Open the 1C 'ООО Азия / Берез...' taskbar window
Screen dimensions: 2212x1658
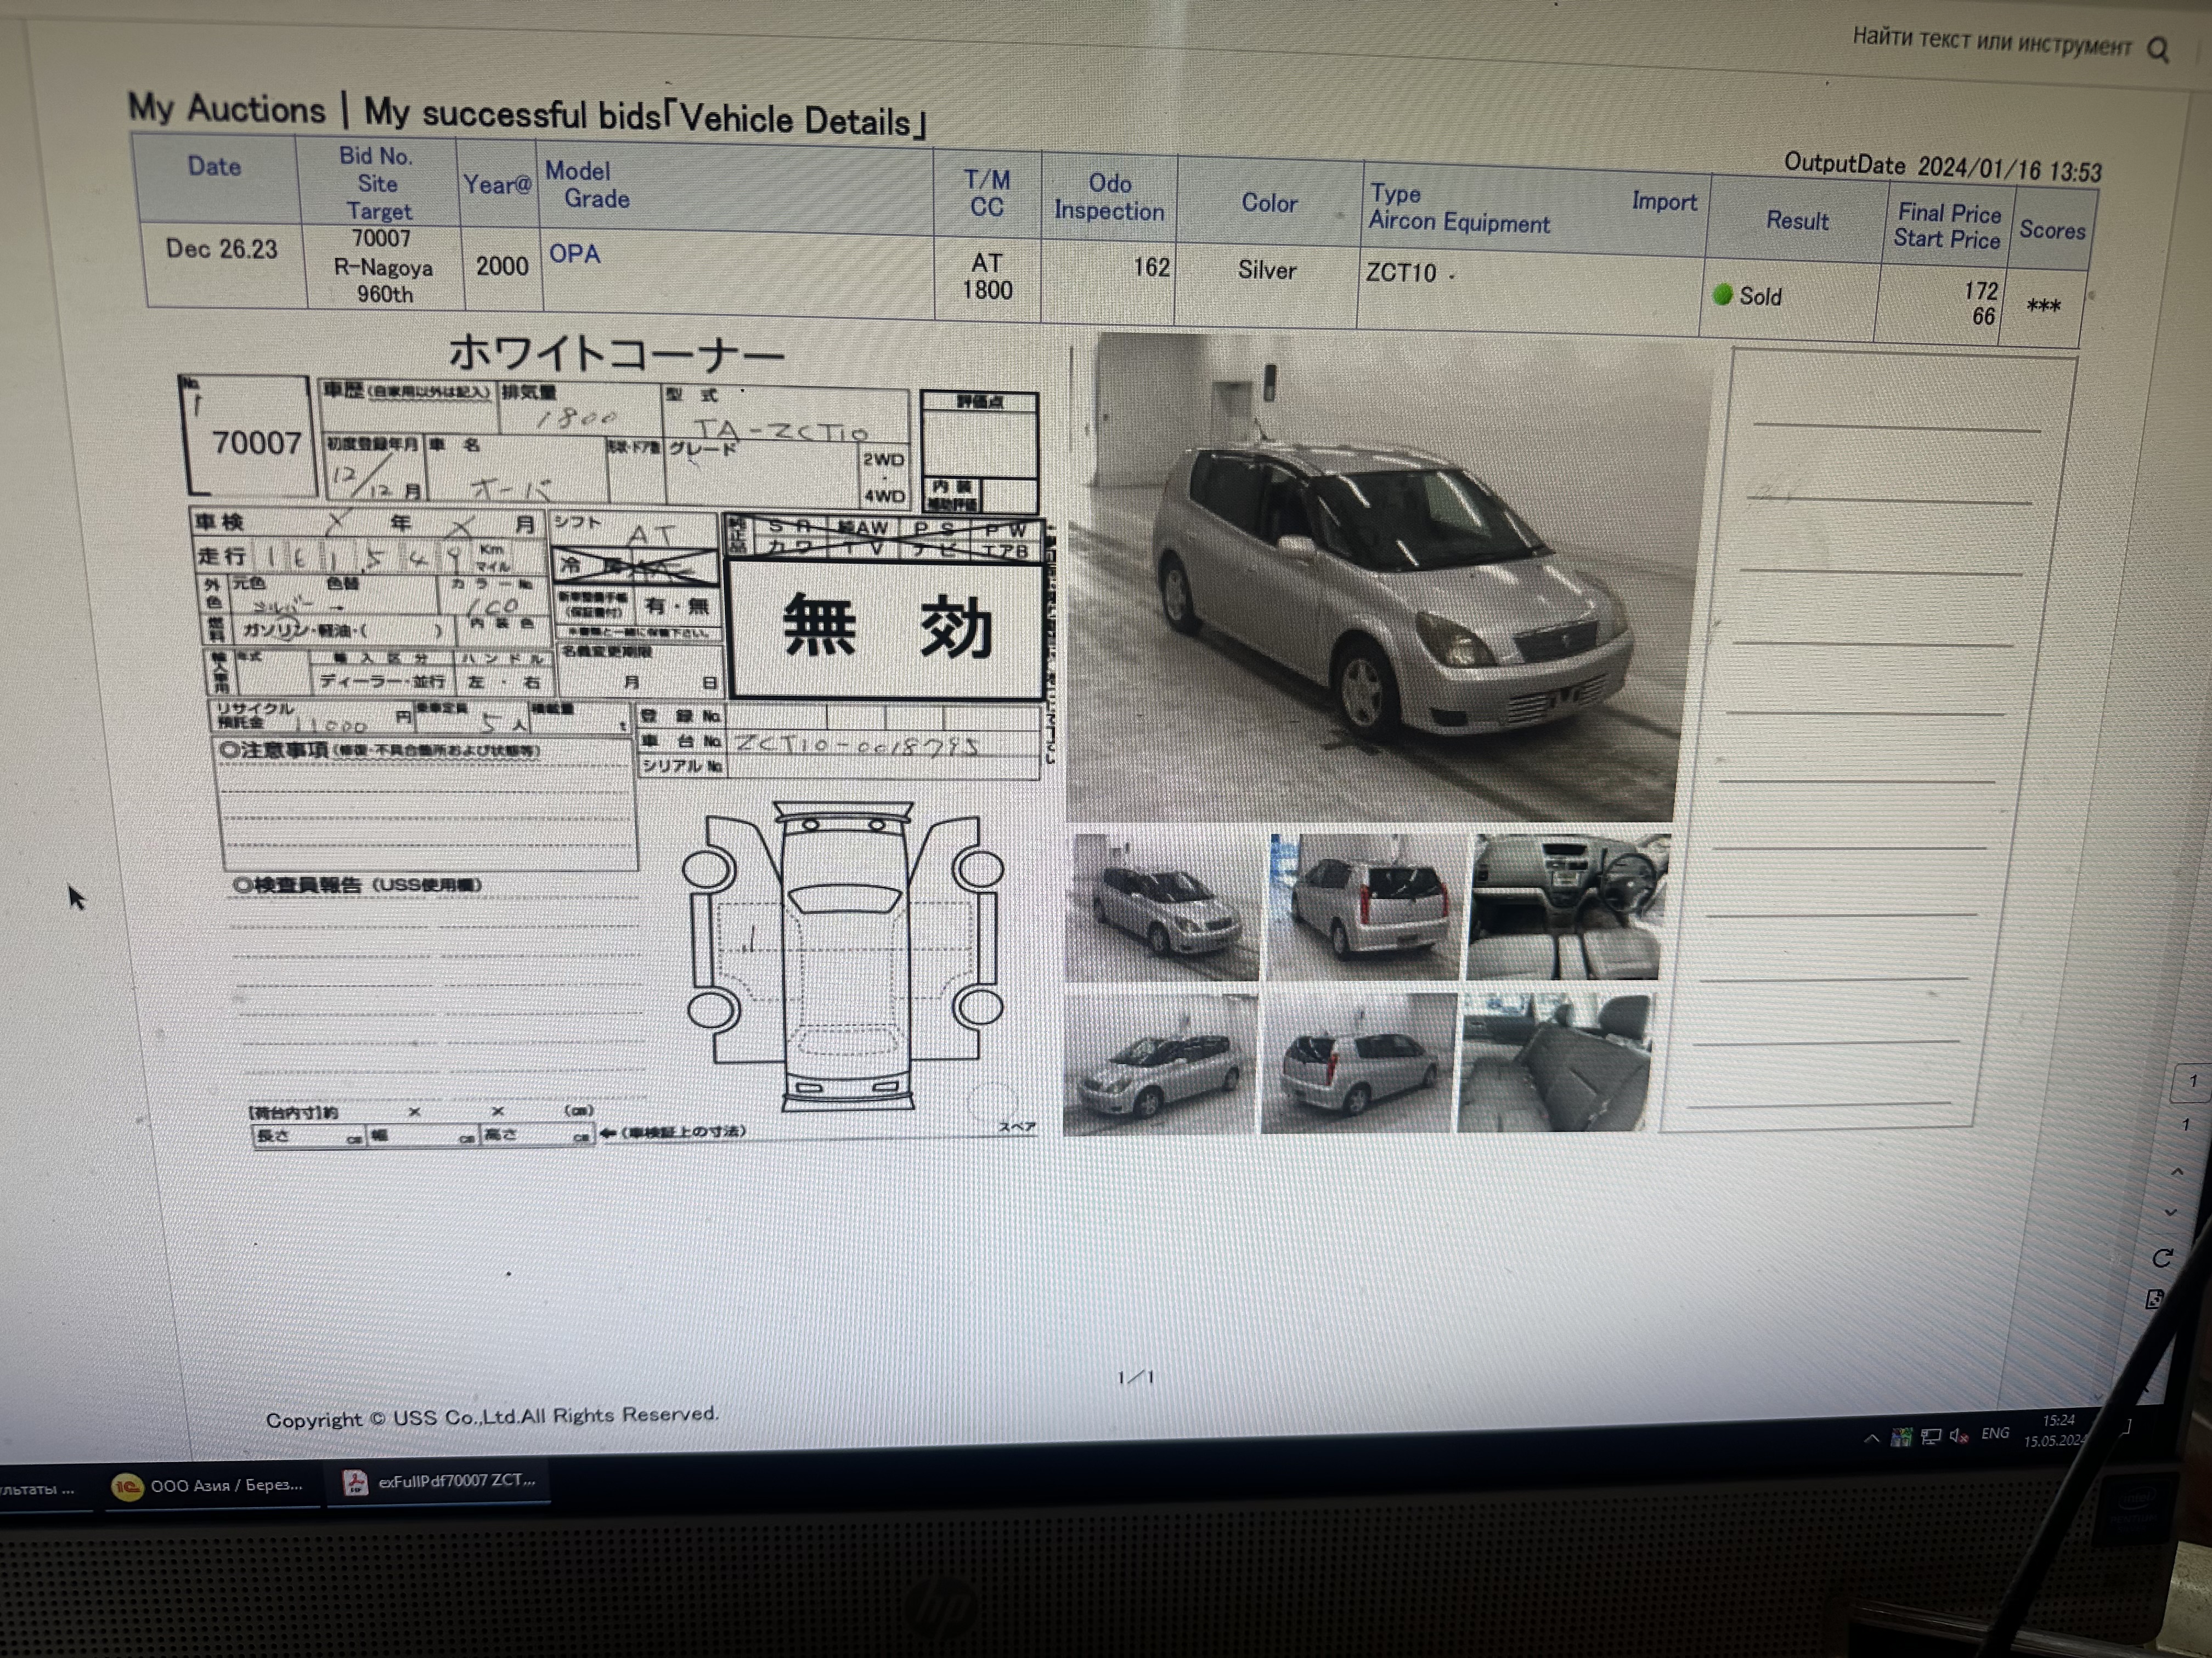[x=208, y=1485]
